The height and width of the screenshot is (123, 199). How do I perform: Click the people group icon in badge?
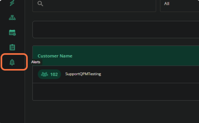(44, 74)
